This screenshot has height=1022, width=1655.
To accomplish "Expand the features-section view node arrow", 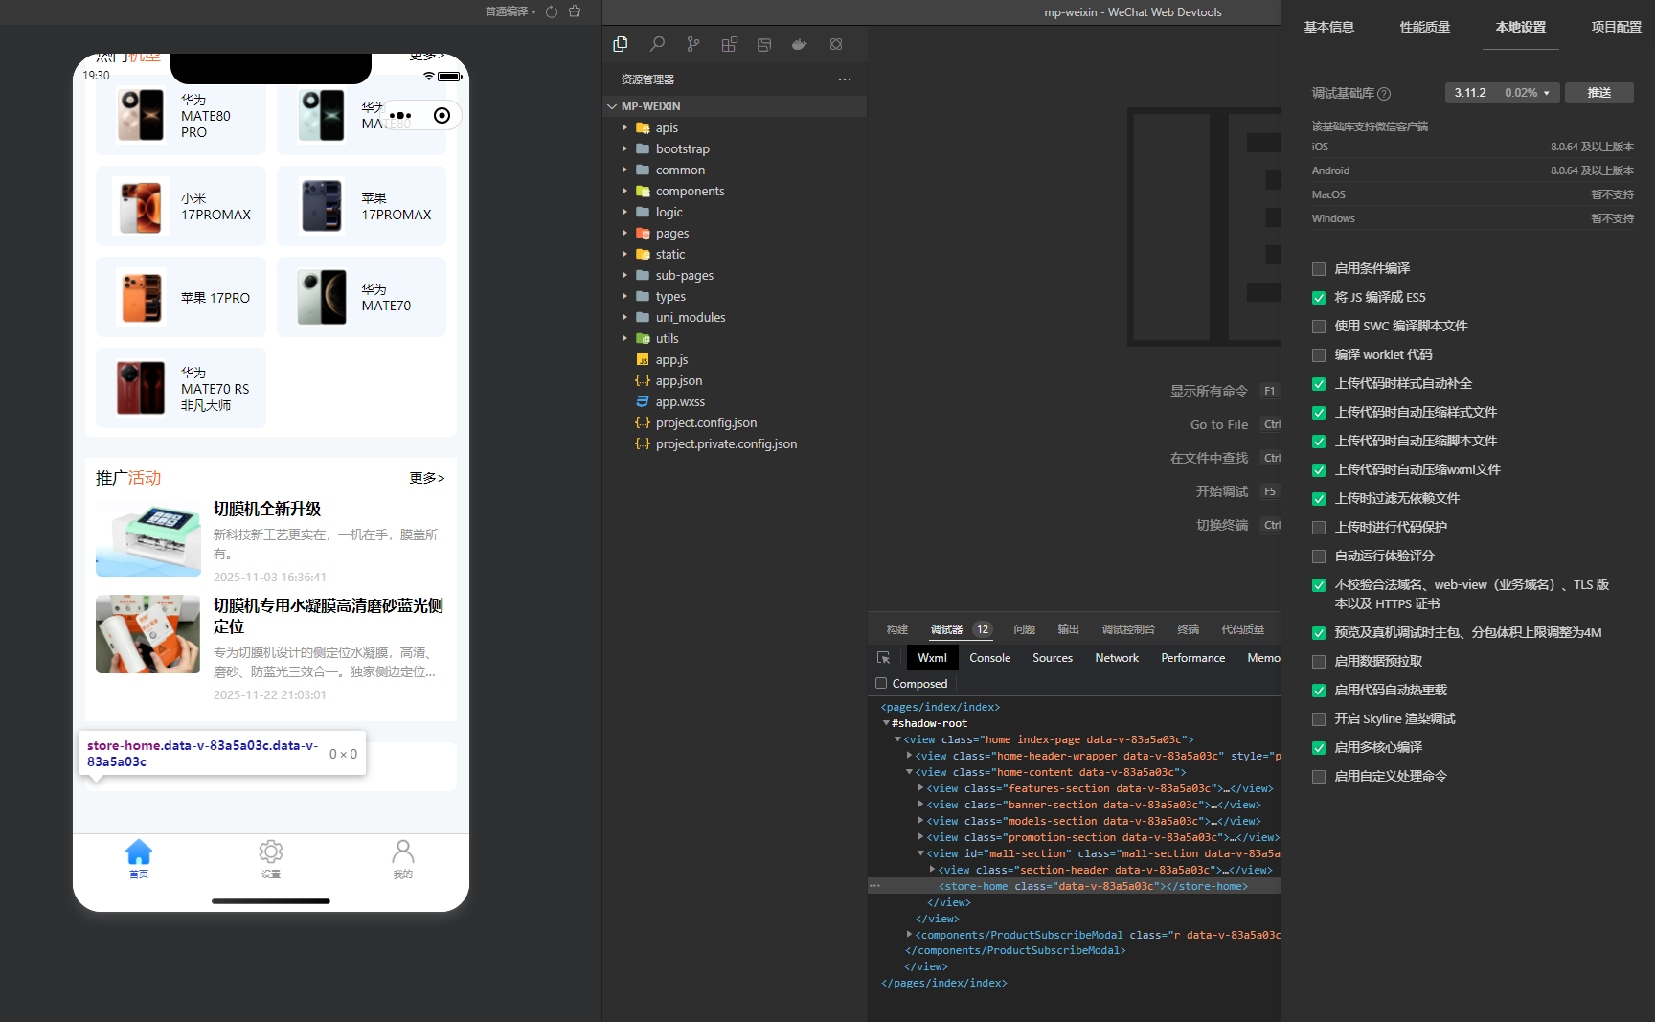I will click(x=920, y=788).
